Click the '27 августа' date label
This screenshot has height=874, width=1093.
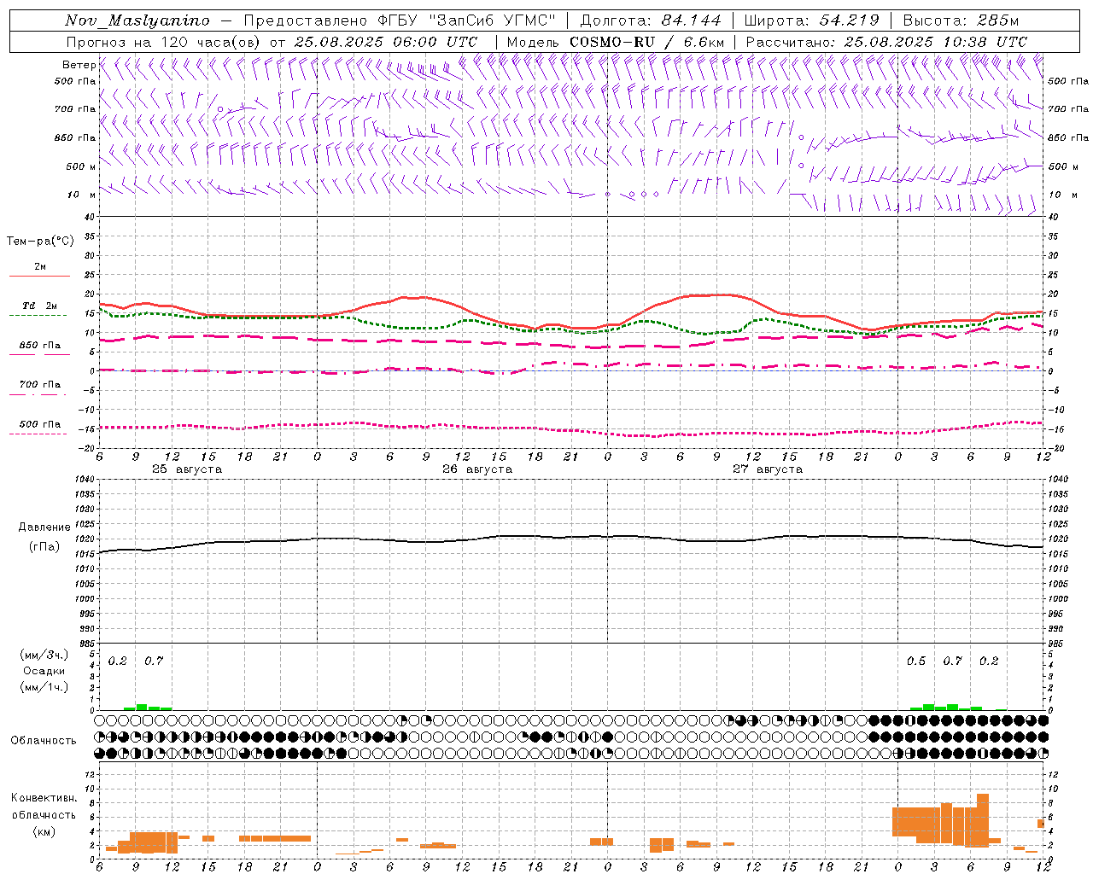[x=768, y=469]
